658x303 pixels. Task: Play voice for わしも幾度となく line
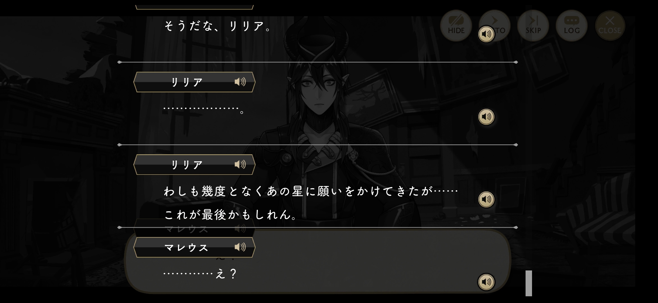486,199
